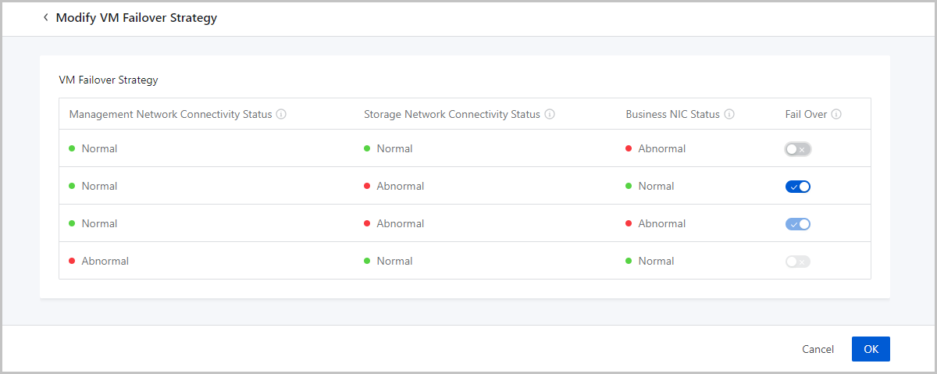Enable Fail Over toggle in first row
This screenshot has height=374, width=937.
point(798,149)
